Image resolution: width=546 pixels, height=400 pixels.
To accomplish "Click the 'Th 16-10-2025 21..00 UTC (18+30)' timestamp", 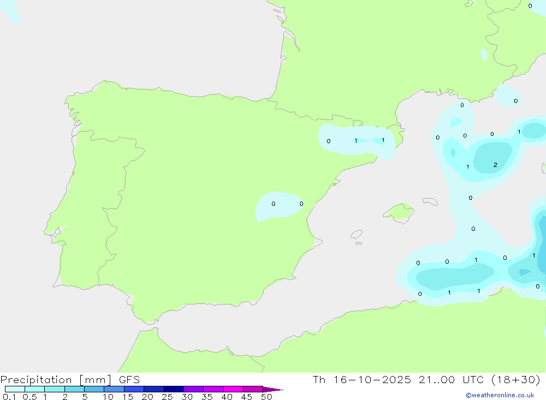I will point(426,379).
